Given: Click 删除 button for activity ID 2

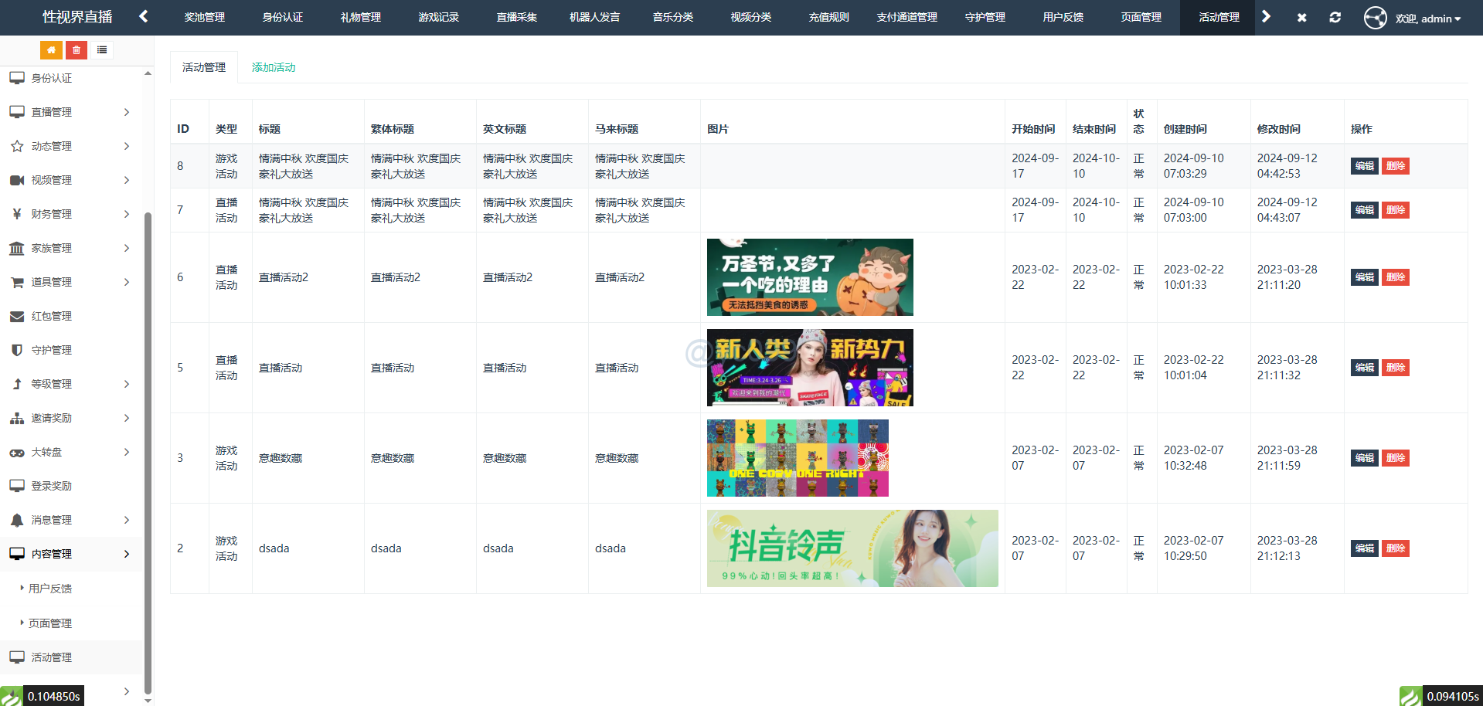Looking at the screenshot, I should tap(1395, 548).
